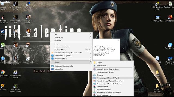Open Propiedades de gráficos from context menu
Viewport: 174px width, 97px height.
(x=71, y=56)
